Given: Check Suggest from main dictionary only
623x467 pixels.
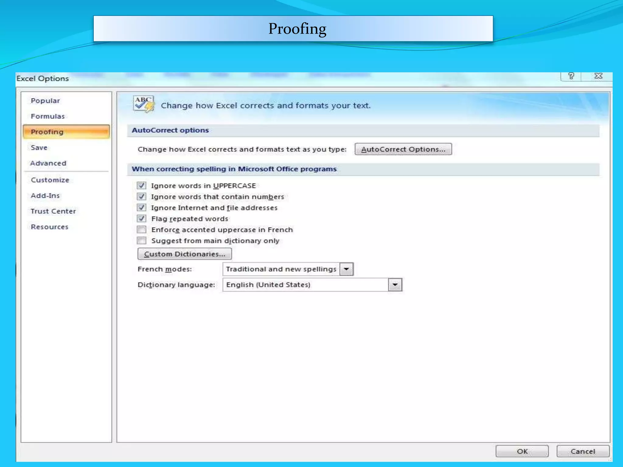Looking at the screenshot, I should [141, 240].
